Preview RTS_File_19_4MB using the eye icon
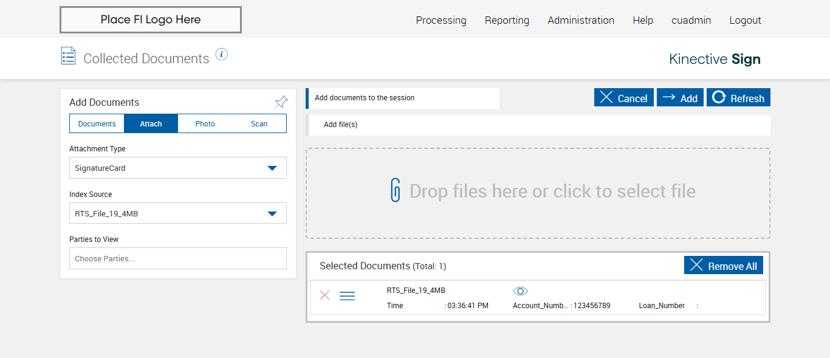The width and height of the screenshot is (830, 358). [x=521, y=291]
